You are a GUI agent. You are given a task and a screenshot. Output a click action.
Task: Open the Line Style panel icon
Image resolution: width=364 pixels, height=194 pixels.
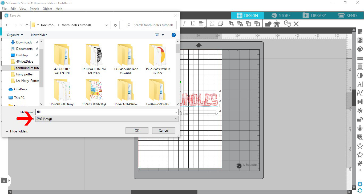tap(360, 58)
